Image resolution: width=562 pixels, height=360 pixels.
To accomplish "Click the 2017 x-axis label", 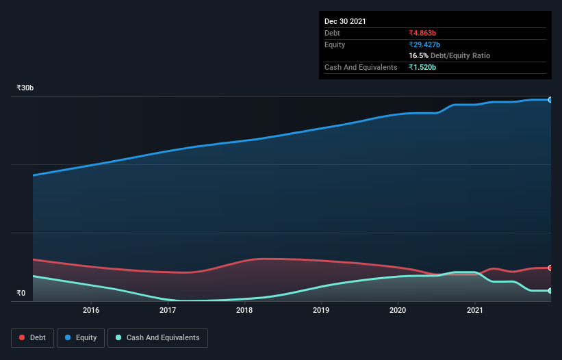I will point(168,310).
